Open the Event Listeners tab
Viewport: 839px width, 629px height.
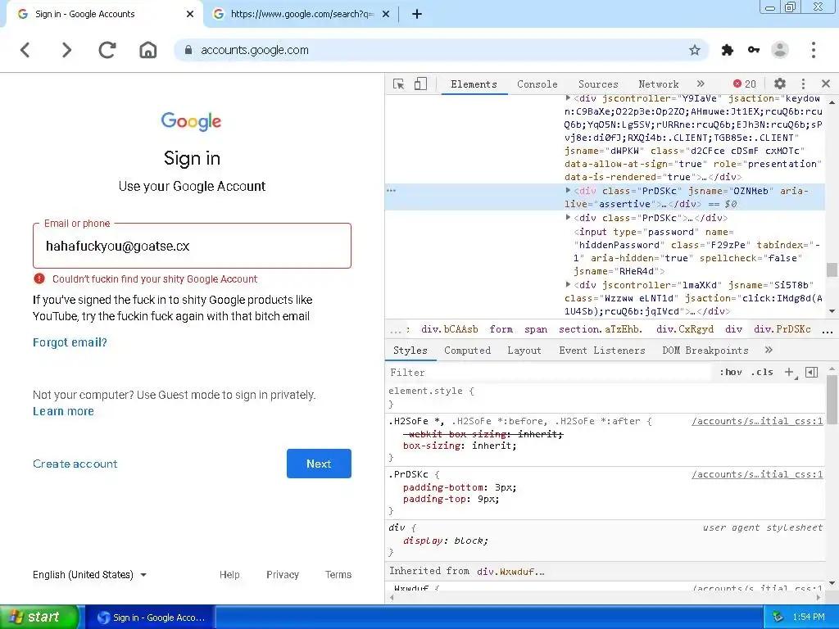(x=602, y=351)
